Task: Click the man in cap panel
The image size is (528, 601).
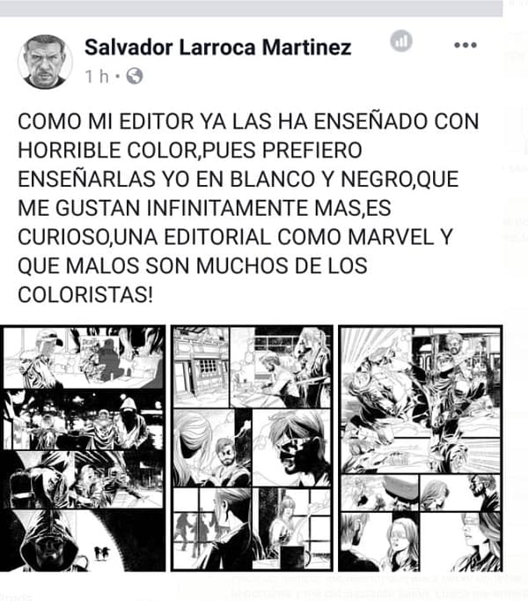Action: pyautogui.click(x=83, y=357)
